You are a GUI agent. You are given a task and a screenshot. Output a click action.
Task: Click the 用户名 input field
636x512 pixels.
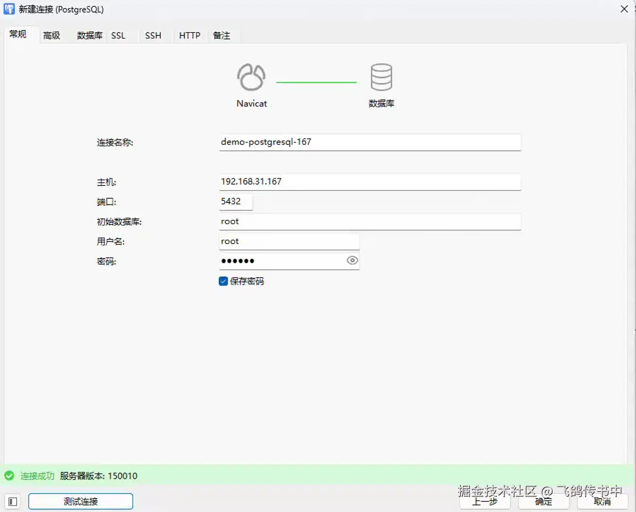[289, 242]
